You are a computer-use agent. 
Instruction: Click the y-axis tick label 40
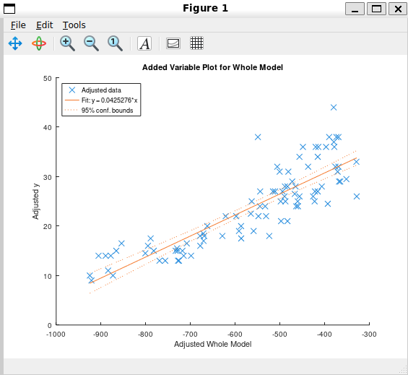pyautogui.click(x=48, y=128)
